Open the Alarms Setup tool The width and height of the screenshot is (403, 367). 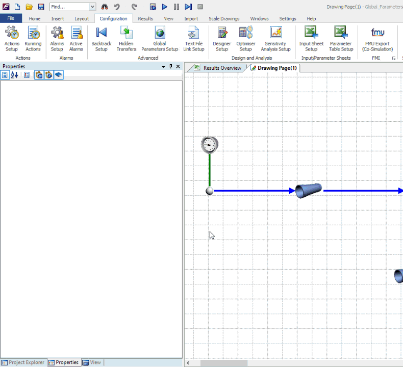[x=57, y=39]
